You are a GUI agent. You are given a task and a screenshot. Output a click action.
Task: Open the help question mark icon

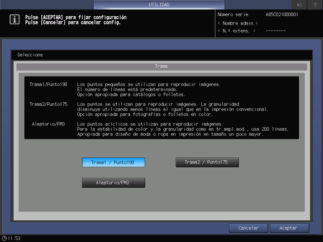coord(315,4)
